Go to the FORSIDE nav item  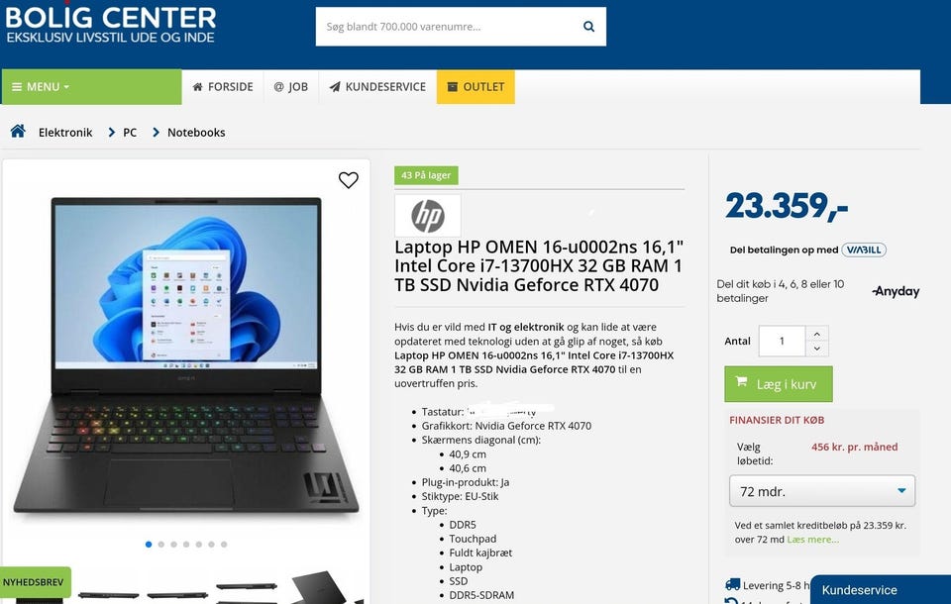(223, 87)
